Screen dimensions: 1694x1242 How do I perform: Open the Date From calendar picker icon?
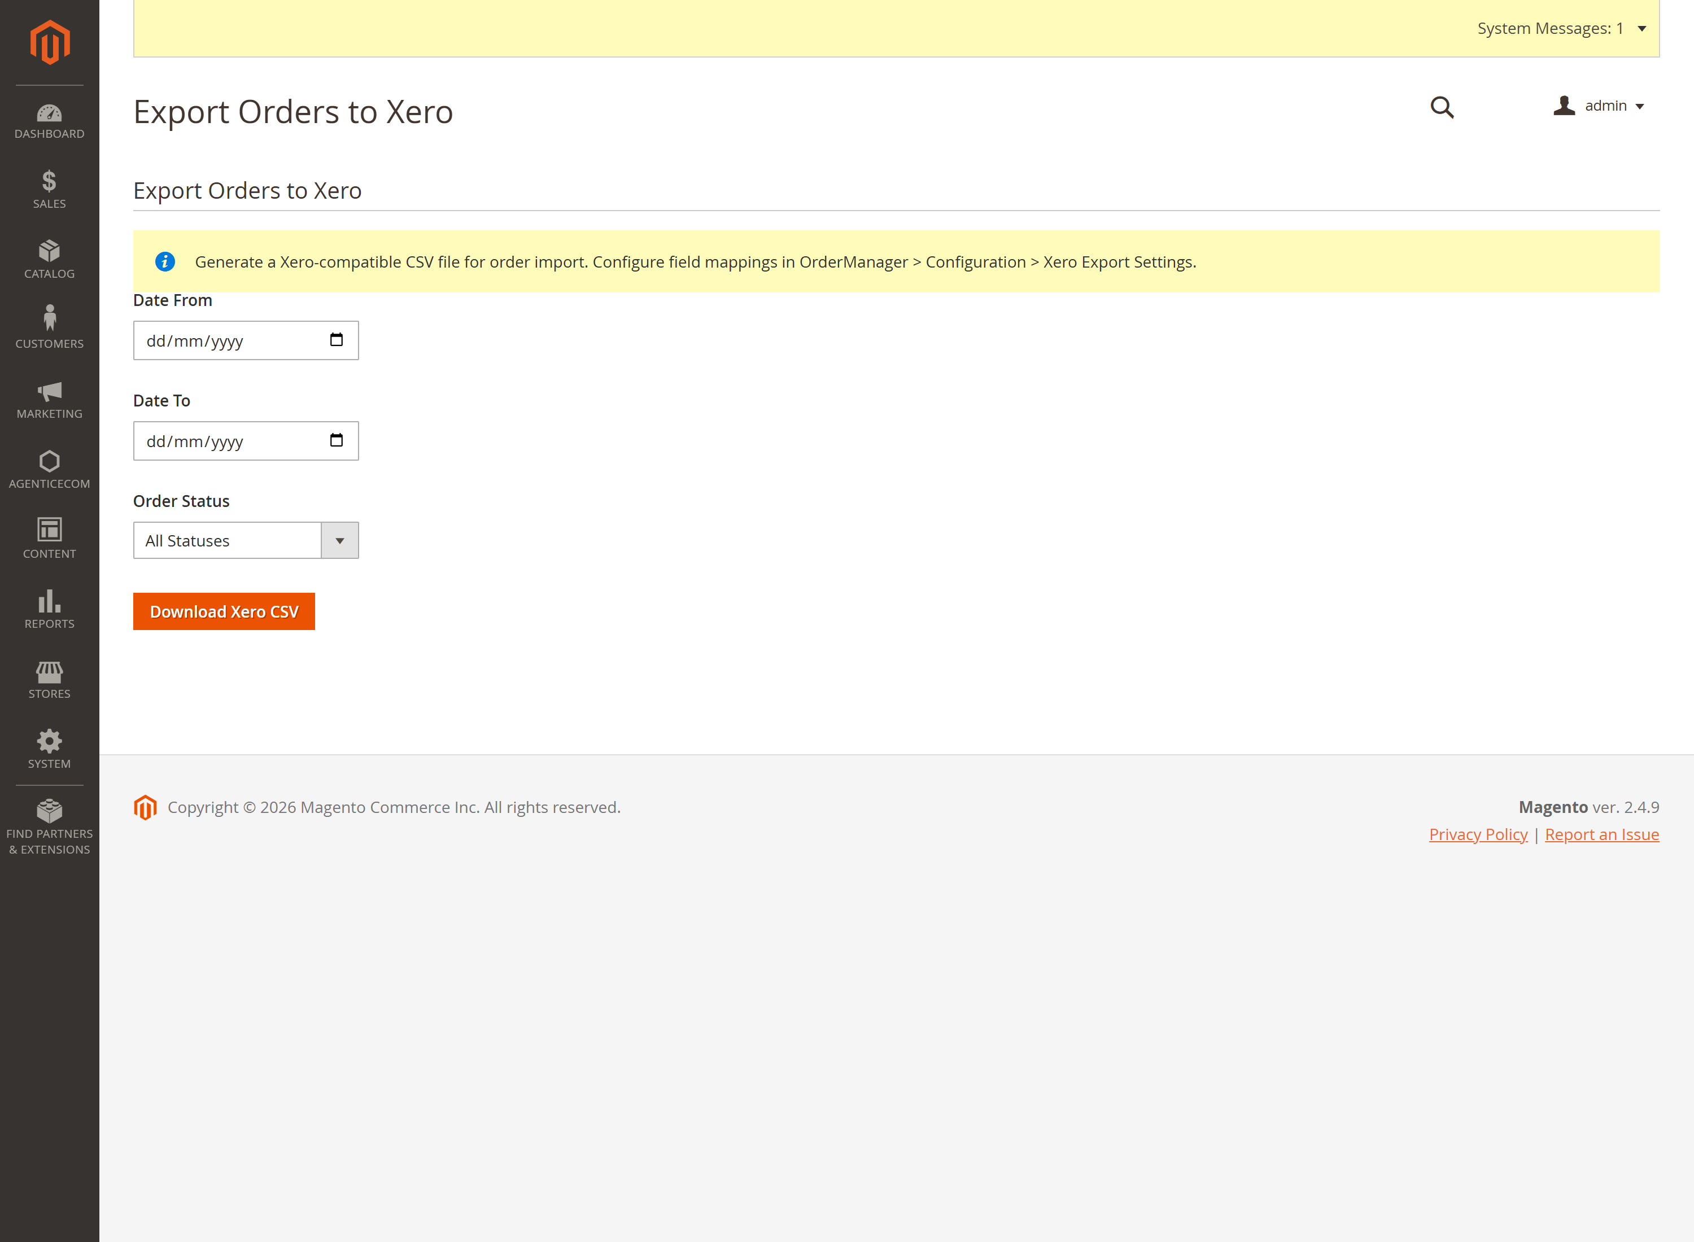click(x=337, y=340)
